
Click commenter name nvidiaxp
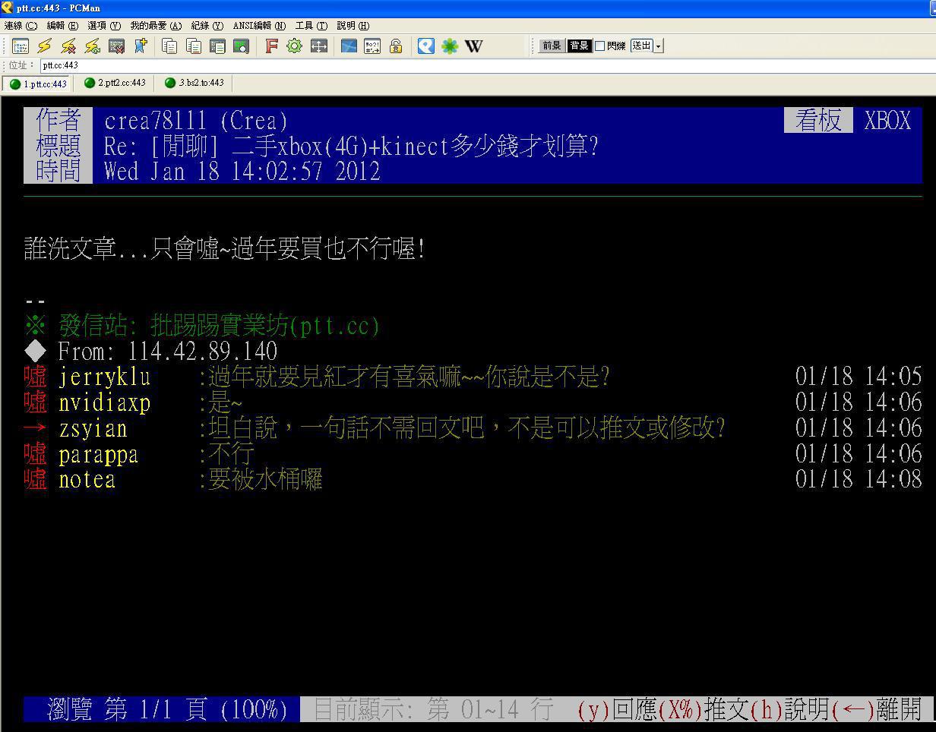click(104, 402)
